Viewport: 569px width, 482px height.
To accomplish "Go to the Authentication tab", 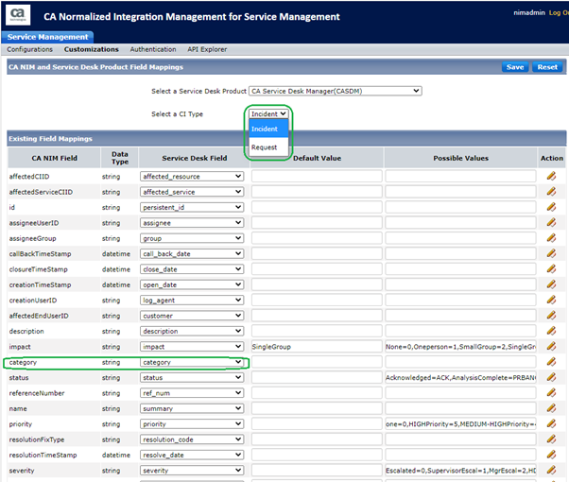I will pos(153,49).
